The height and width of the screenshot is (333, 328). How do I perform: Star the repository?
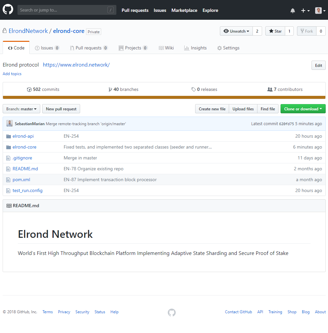coord(275,31)
